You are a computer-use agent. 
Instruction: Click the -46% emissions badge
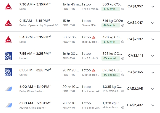(111, 25)
